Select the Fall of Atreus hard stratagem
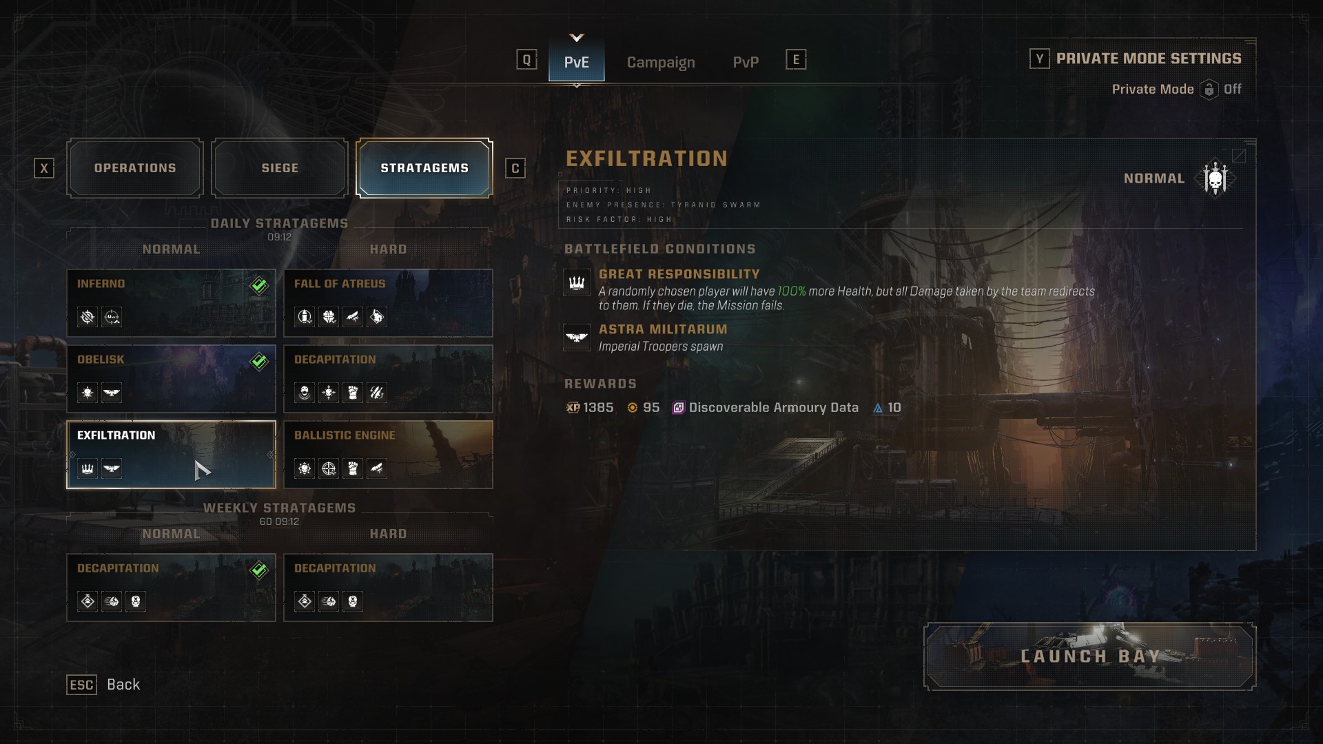The image size is (1323, 744). coord(389,303)
